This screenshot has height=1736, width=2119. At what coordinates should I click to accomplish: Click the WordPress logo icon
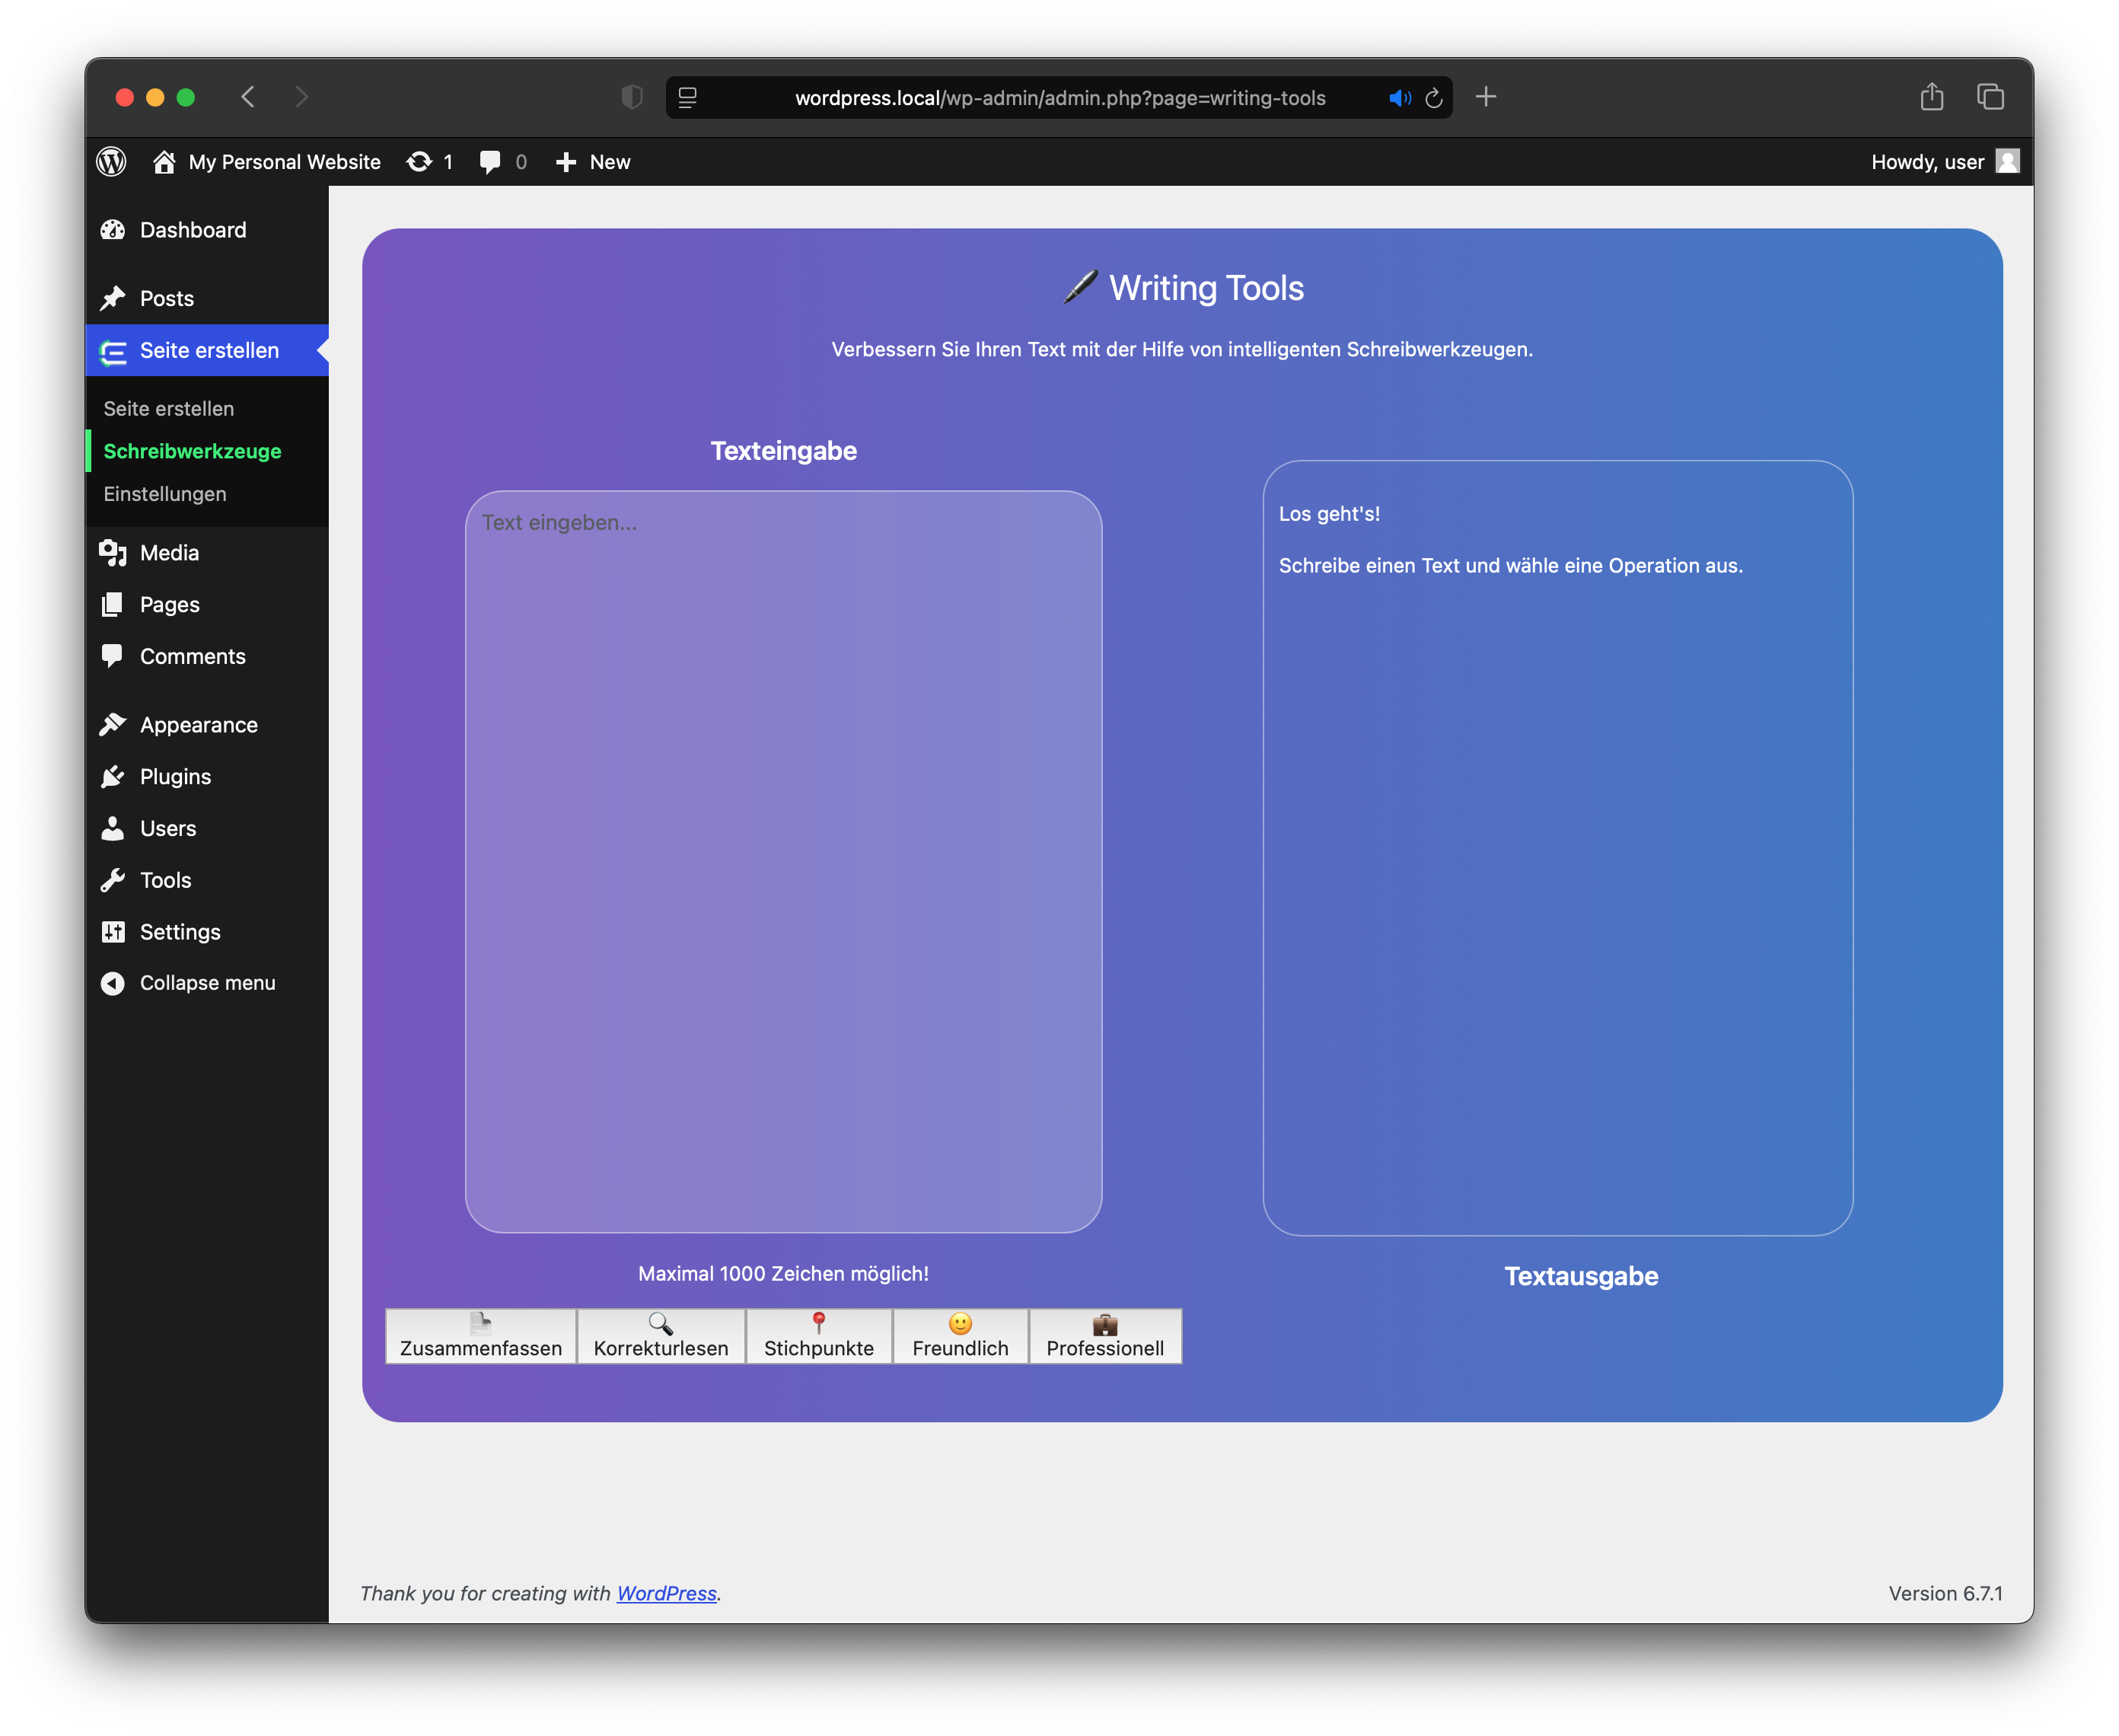[111, 162]
